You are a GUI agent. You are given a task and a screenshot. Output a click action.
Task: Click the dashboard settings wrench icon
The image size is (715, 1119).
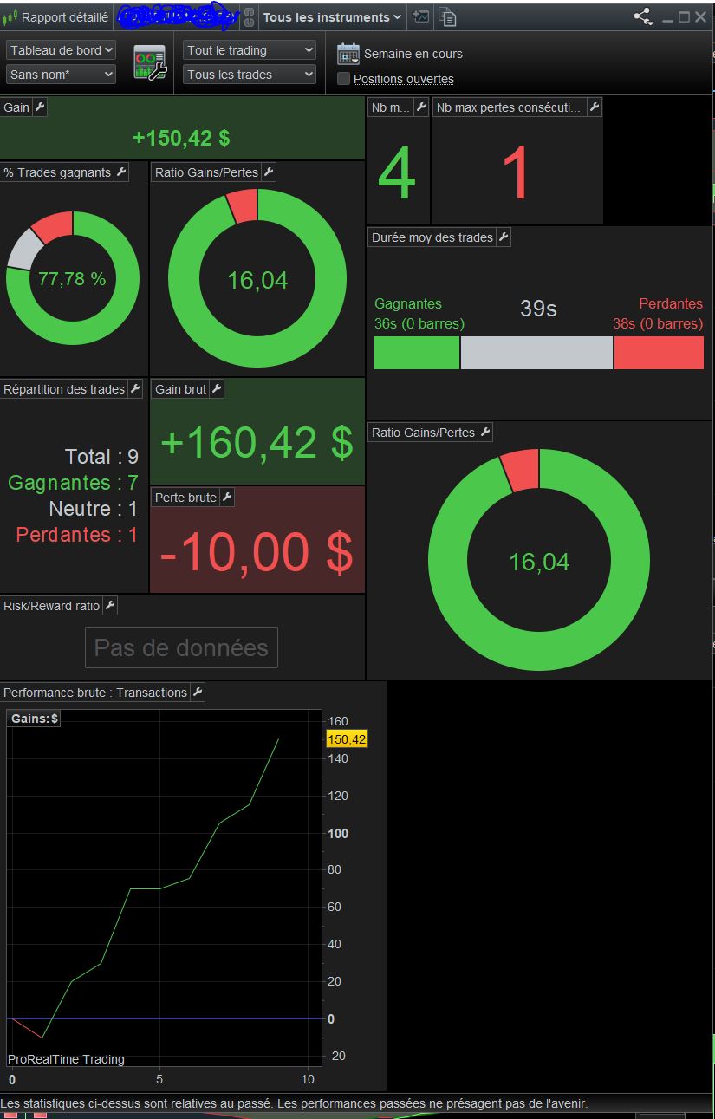(x=150, y=62)
